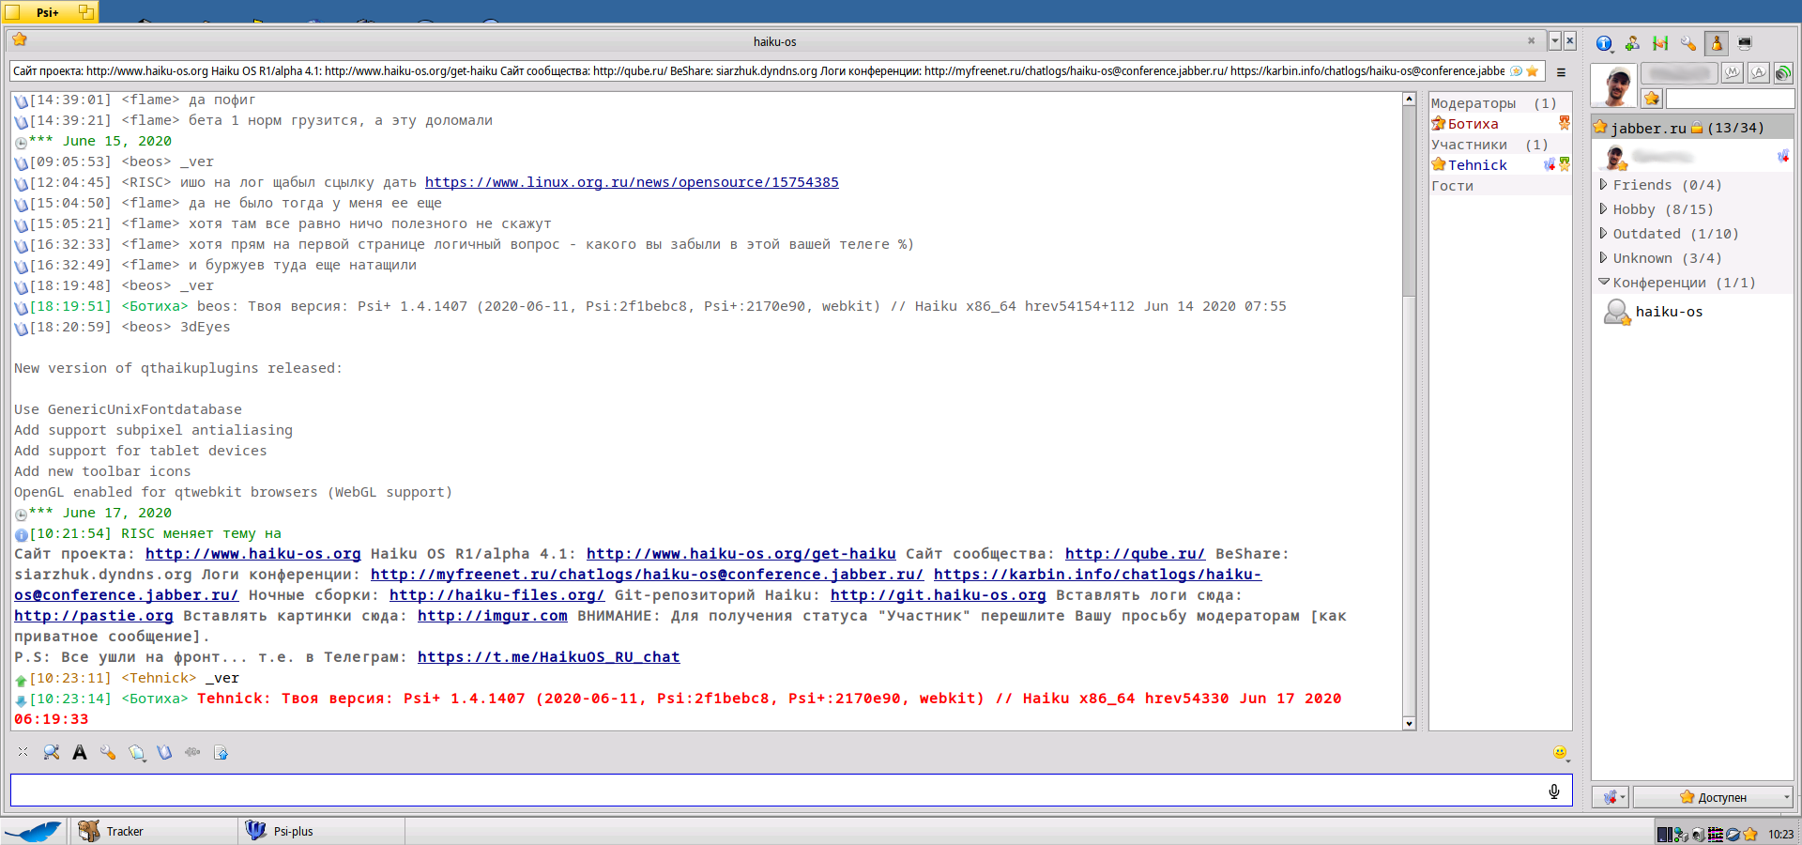Click the Add contact icon

tap(1632, 43)
